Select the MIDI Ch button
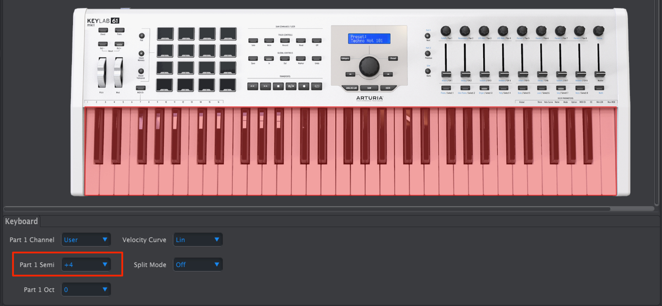This screenshot has height=306, width=662. [141, 88]
